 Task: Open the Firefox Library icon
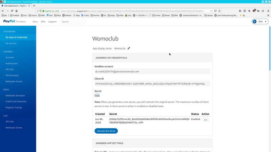click(x=240, y=11)
